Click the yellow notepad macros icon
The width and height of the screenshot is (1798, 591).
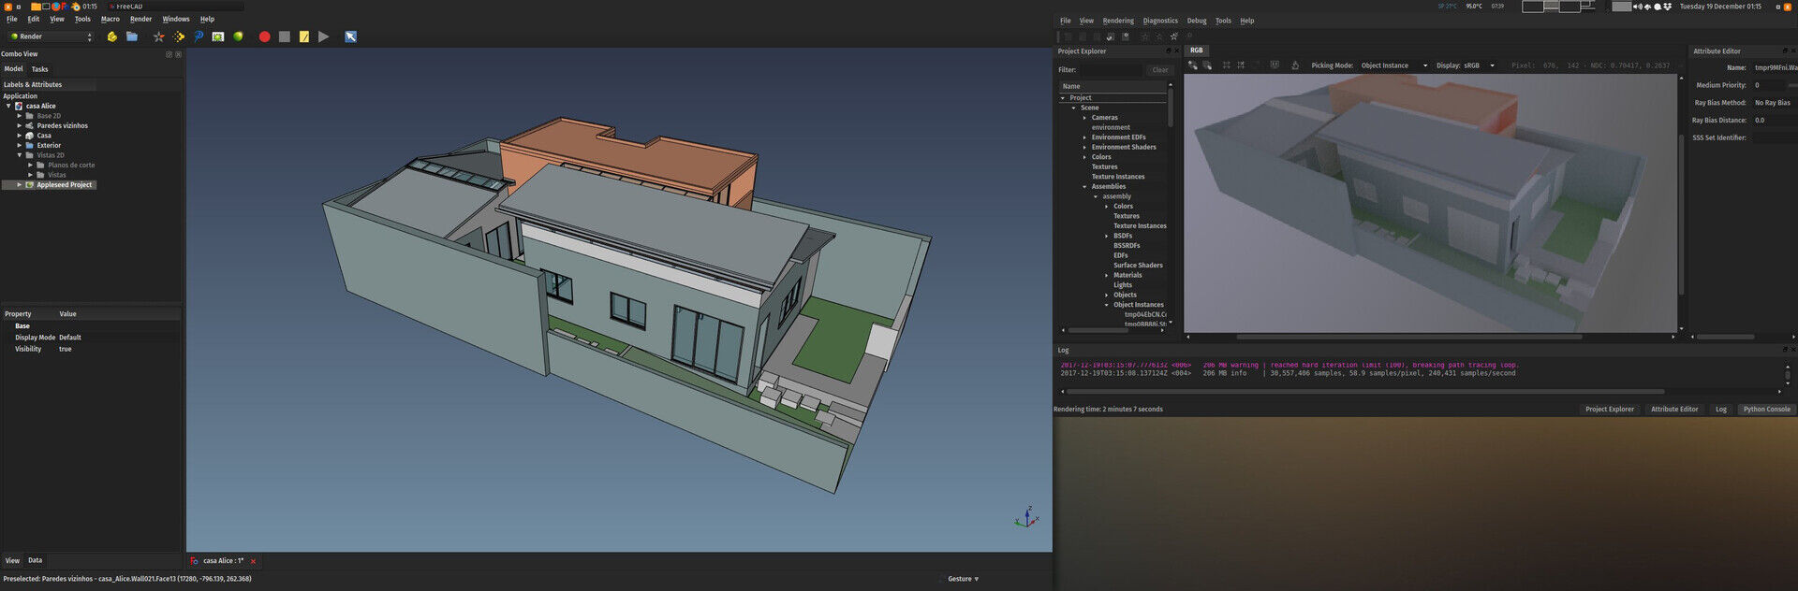pyautogui.click(x=304, y=36)
